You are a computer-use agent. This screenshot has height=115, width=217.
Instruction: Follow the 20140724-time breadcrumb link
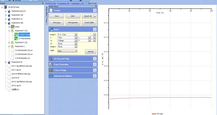(50, 3)
